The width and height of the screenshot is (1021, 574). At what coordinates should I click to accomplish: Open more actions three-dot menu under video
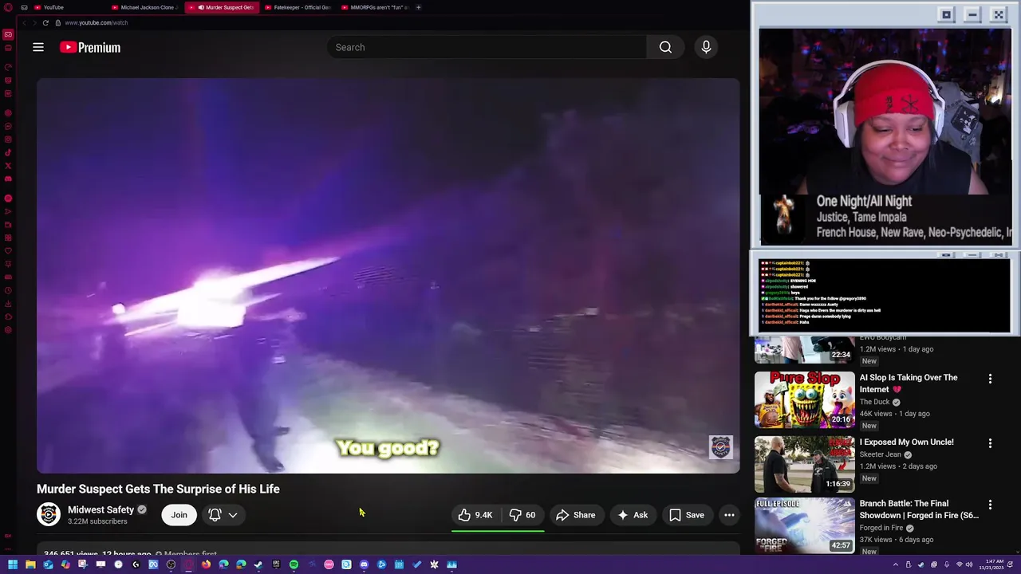coord(729,515)
